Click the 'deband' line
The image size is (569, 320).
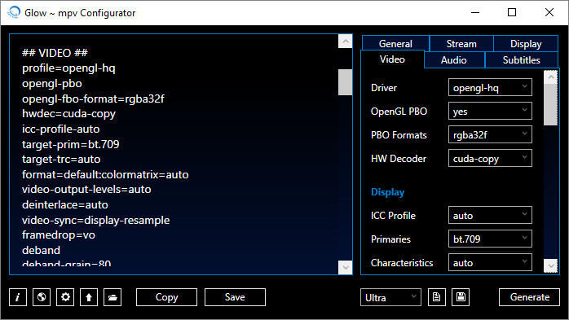[41, 250]
